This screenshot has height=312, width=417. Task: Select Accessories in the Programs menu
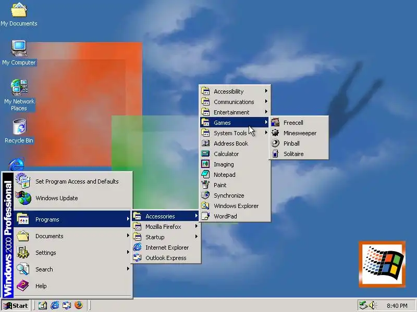coord(165,216)
